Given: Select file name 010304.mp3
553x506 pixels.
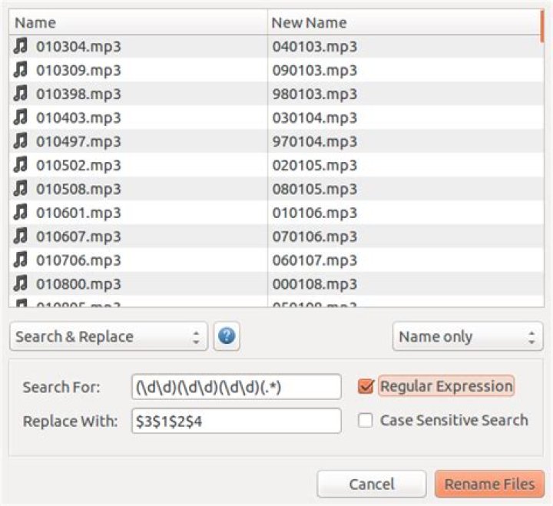Looking at the screenshot, I should (x=78, y=47).
